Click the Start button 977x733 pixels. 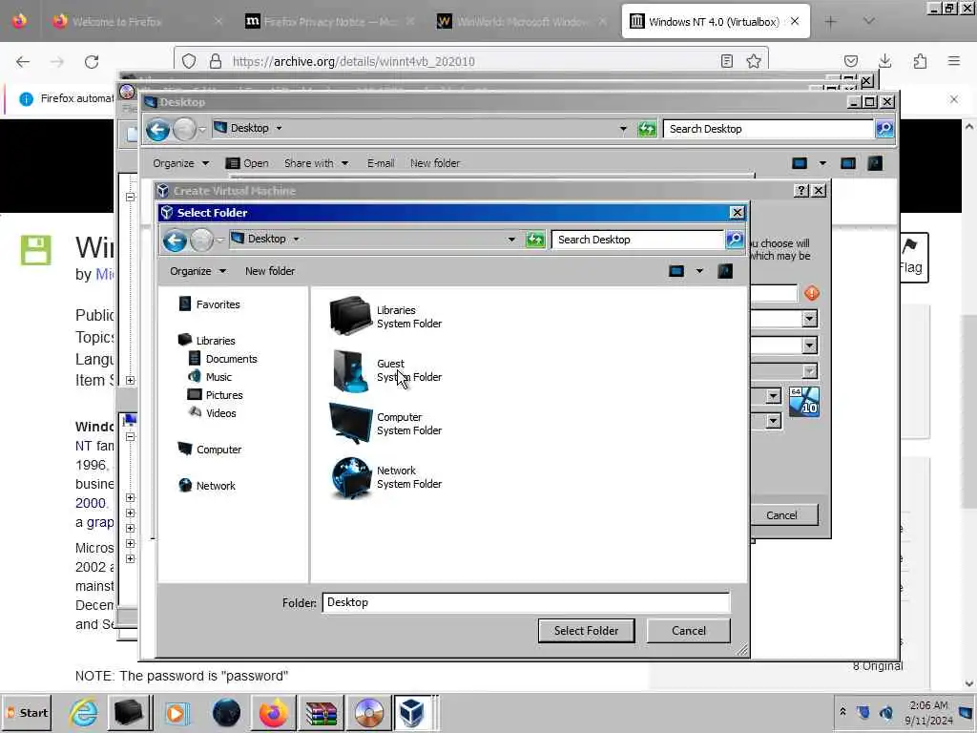click(x=27, y=713)
